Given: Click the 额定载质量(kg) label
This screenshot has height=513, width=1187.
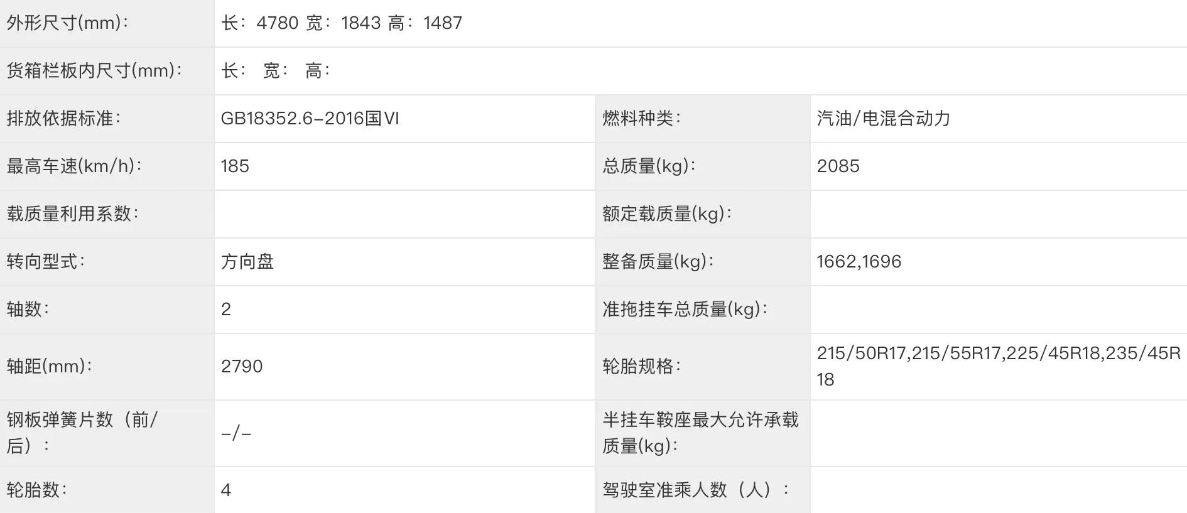Looking at the screenshot, I should (x=667, y=213).
